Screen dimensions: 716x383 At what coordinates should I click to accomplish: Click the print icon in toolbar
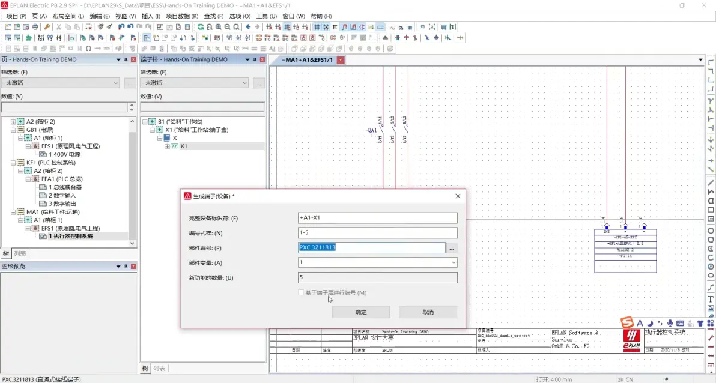35,27
